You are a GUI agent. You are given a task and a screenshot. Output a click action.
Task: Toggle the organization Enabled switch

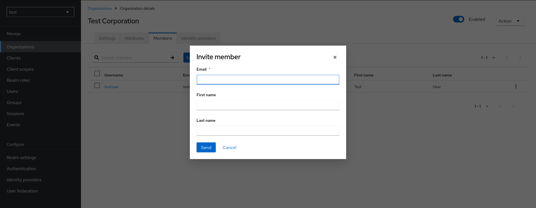458,19
